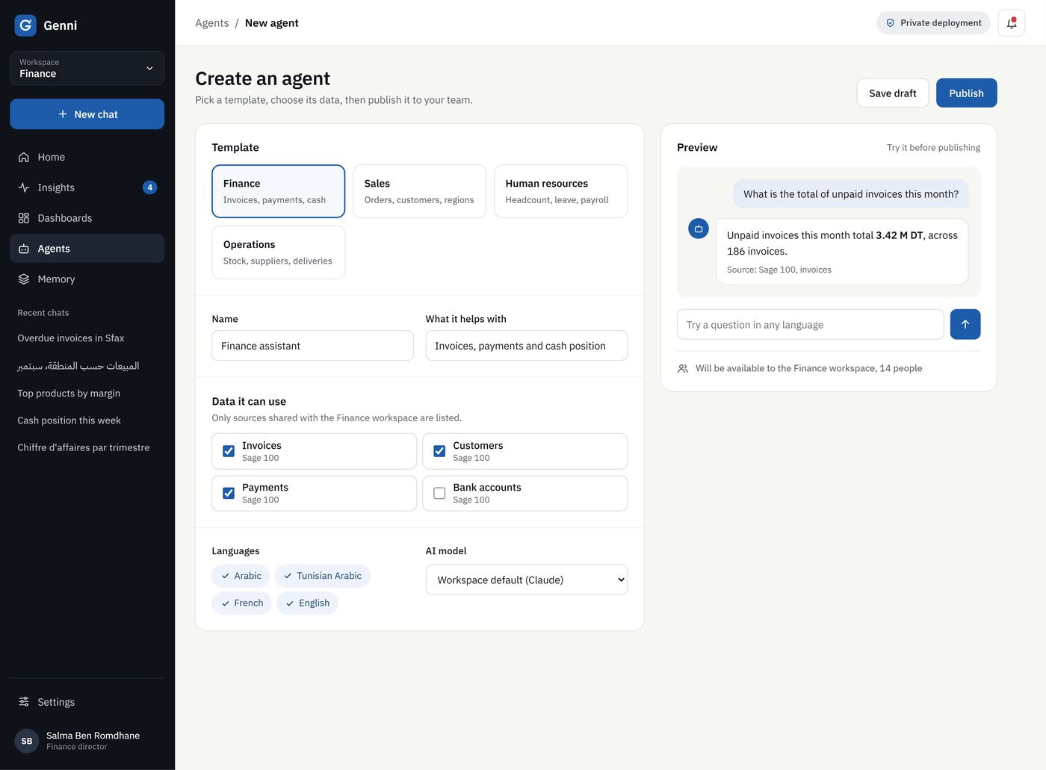Toggle the Arabic language chip
Viewport: 1046px width, 770px height.
(241, 576)
